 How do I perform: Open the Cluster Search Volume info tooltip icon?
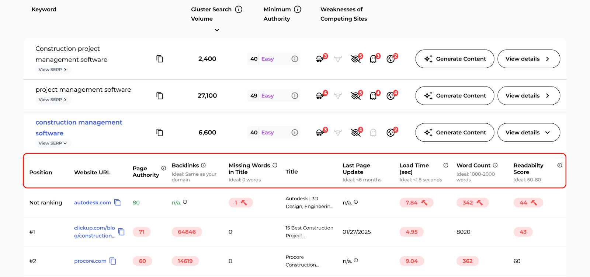(x=238, y=9)
